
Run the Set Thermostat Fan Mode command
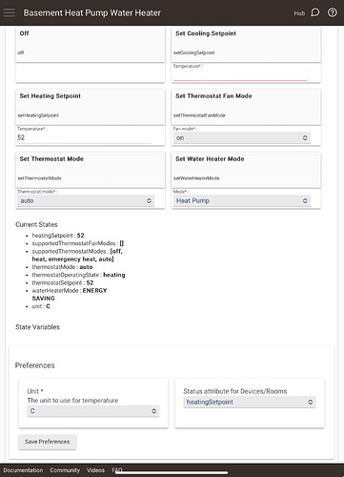tap(246, 107)
